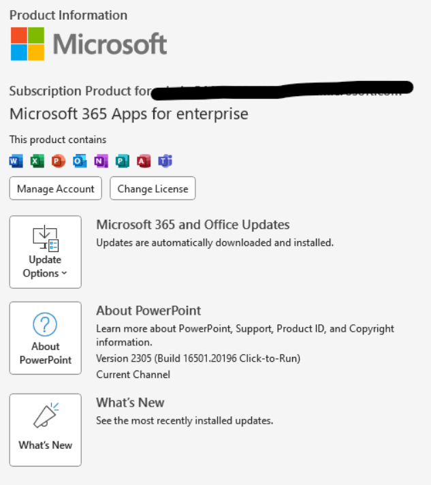Click "Subscription Product for" label
Screen dimensions: 431x485
80,91
